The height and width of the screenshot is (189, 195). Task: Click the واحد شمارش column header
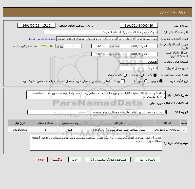[x=70, y=123]
